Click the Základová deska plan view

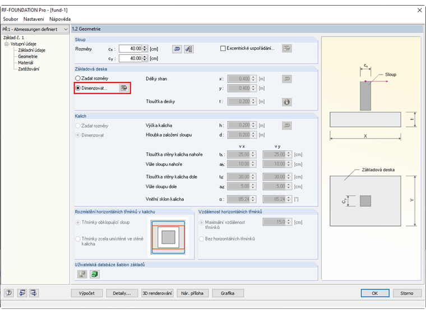[365, 201]
